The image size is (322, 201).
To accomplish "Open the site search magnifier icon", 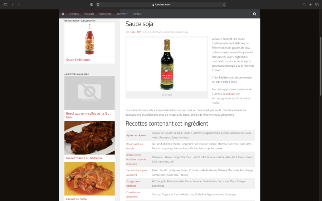I will [255, 14].
